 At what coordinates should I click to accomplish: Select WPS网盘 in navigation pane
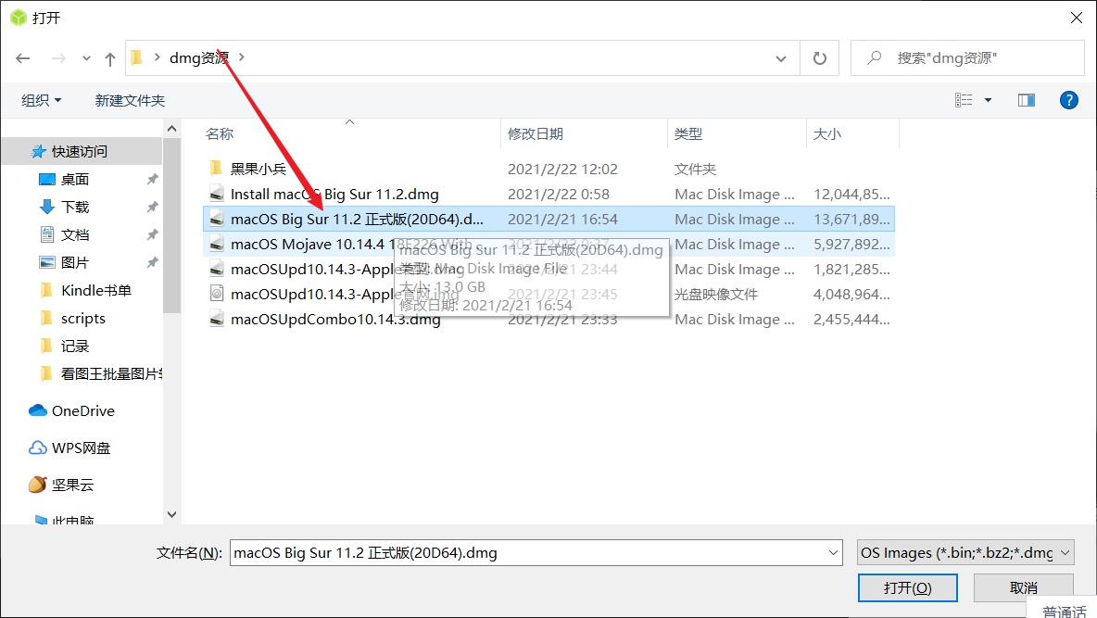(x=82, y=448)
